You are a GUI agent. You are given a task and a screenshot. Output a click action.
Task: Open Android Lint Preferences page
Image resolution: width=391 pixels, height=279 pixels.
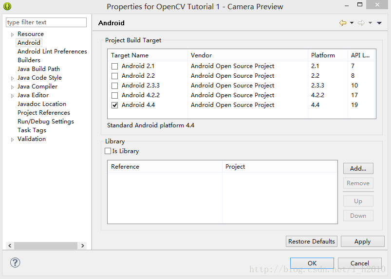point(52,51)
